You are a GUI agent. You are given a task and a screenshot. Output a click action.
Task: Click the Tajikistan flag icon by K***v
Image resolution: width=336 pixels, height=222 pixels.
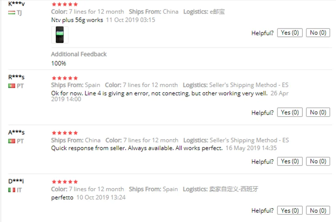tap(11, 13)
